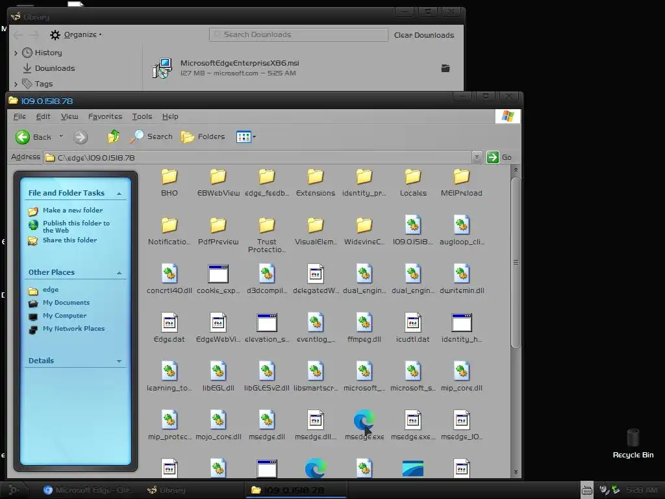Open the Locales folder
665x499 pixels.
click(x=413, y=177)
